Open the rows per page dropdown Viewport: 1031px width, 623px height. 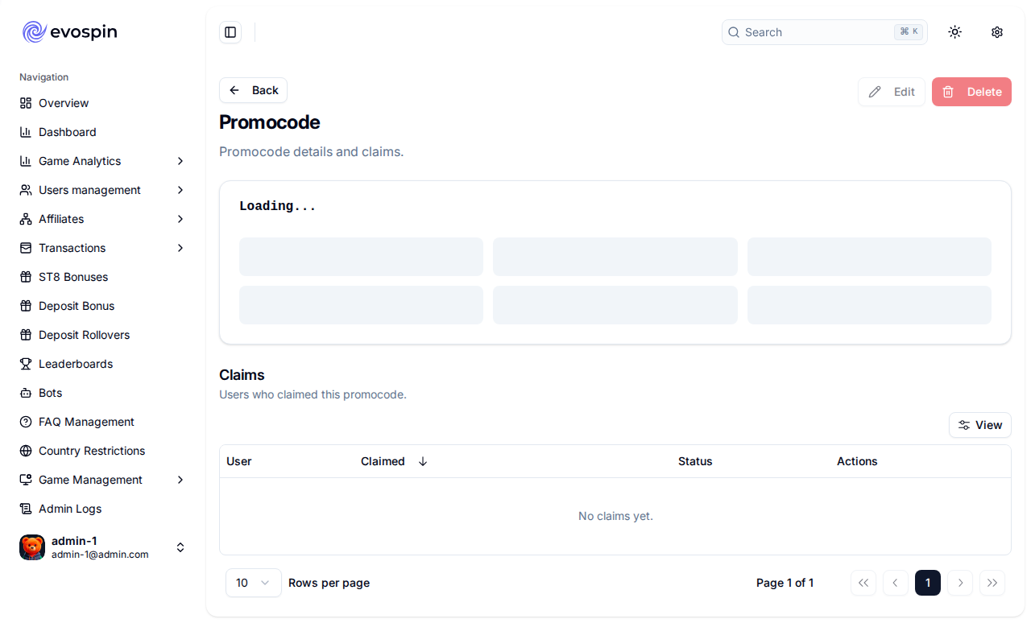coord(254,583)
